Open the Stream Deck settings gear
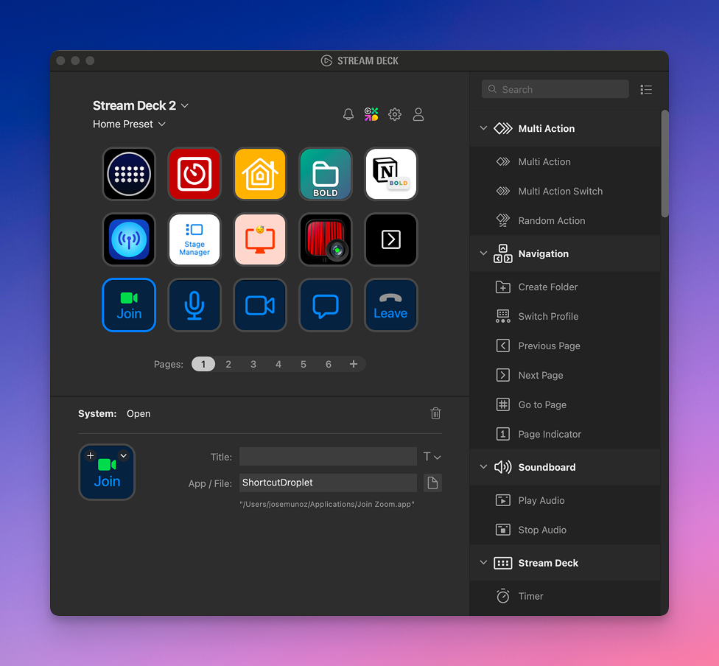719x666 pixels. click(395, 114)
